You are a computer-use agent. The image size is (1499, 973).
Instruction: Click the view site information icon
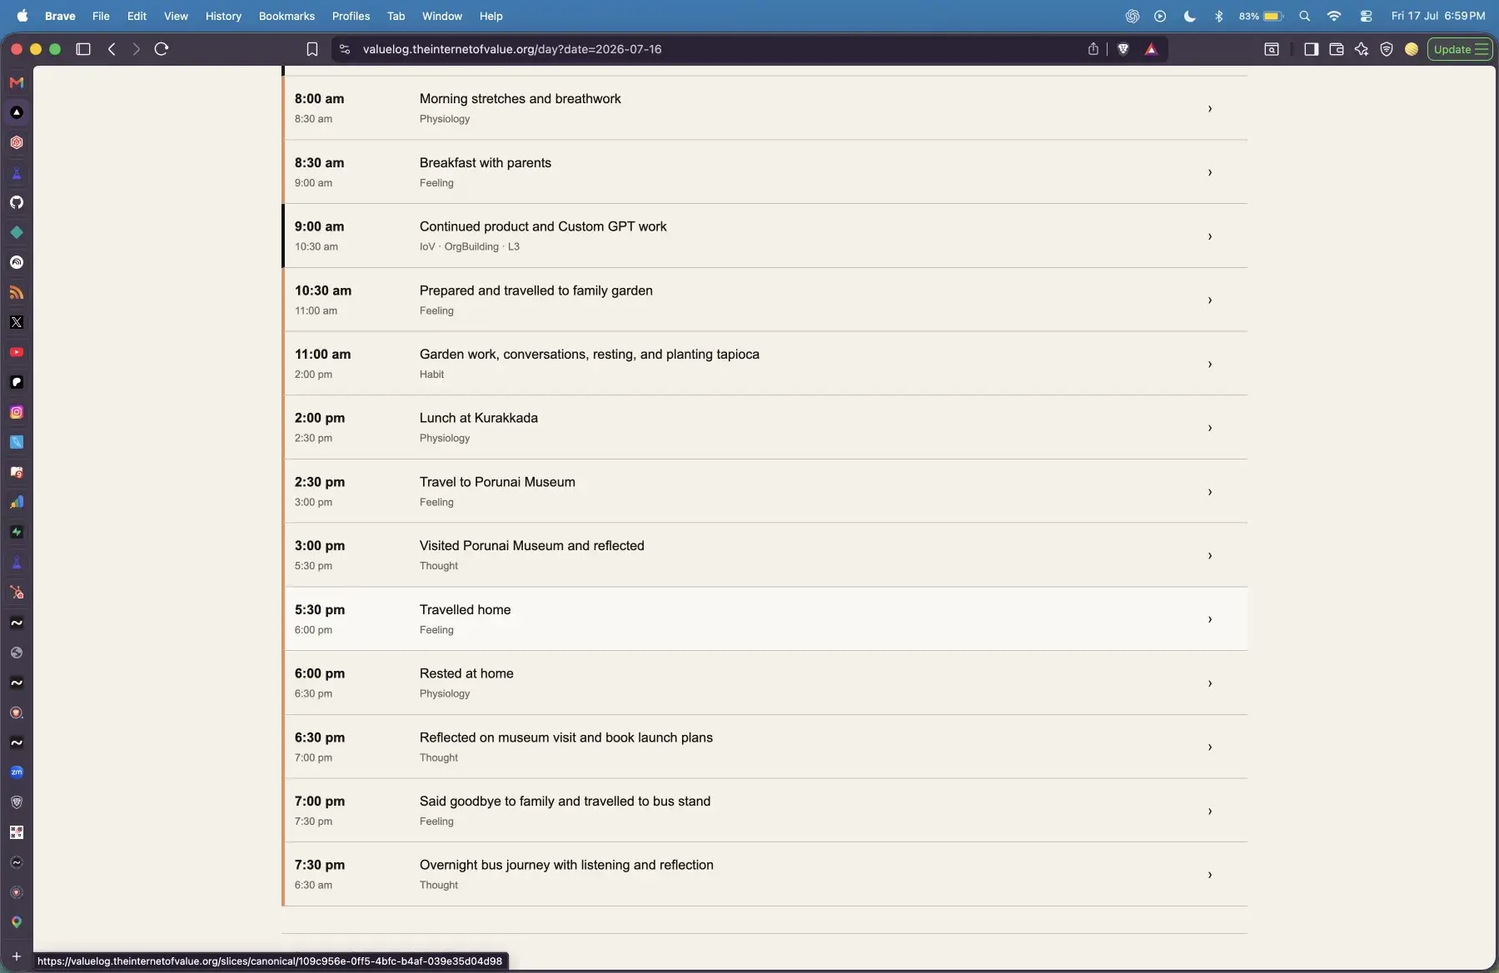click(x=345, y=49)
